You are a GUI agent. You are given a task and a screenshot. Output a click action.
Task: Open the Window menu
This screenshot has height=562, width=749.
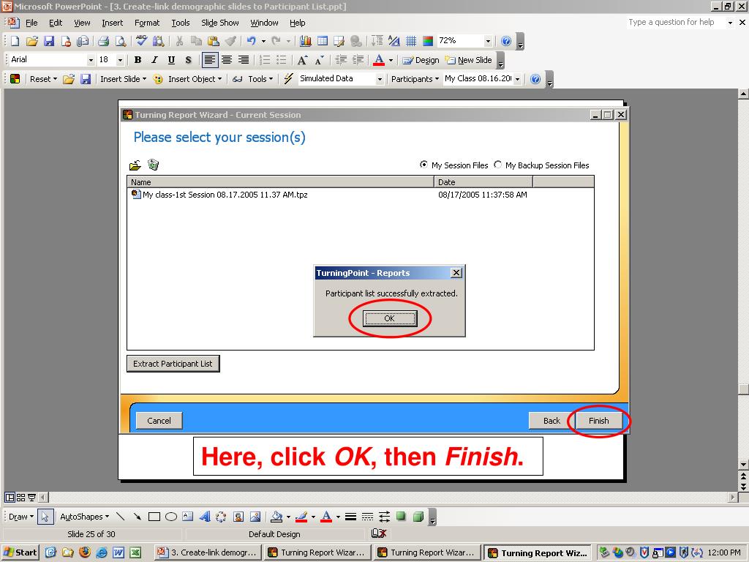pos(264,23)
